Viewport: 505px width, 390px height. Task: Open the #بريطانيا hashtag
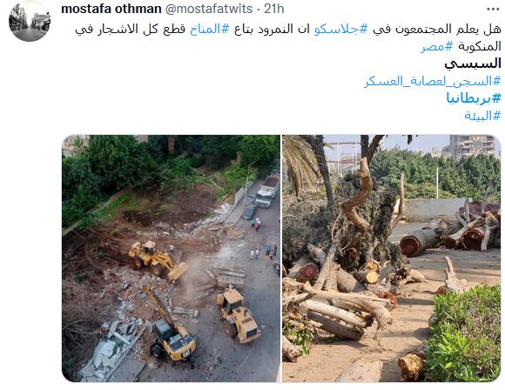pos(474,98)
